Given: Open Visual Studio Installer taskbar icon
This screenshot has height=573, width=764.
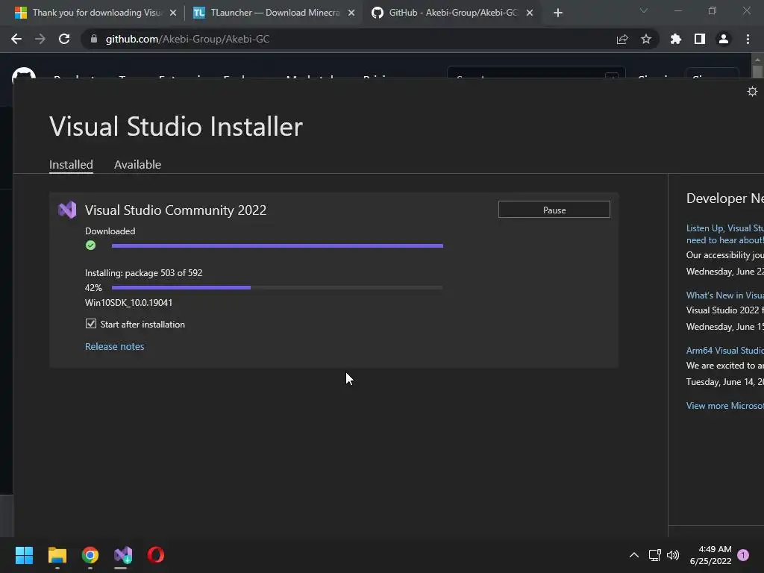Looking at the screenshot, I should click(x=123, y=555).
